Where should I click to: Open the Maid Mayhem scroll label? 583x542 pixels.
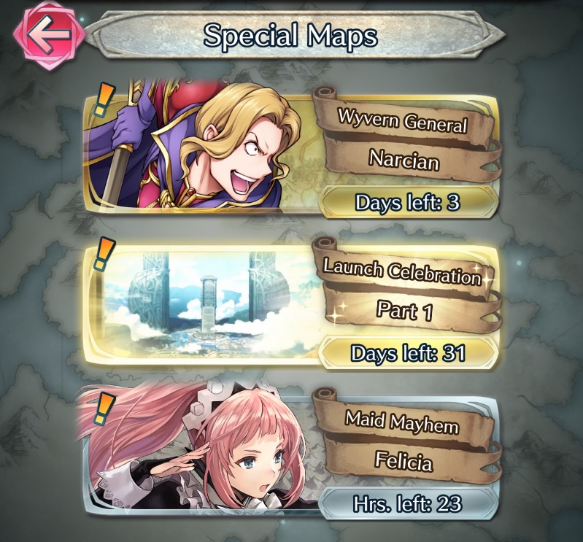402,423
